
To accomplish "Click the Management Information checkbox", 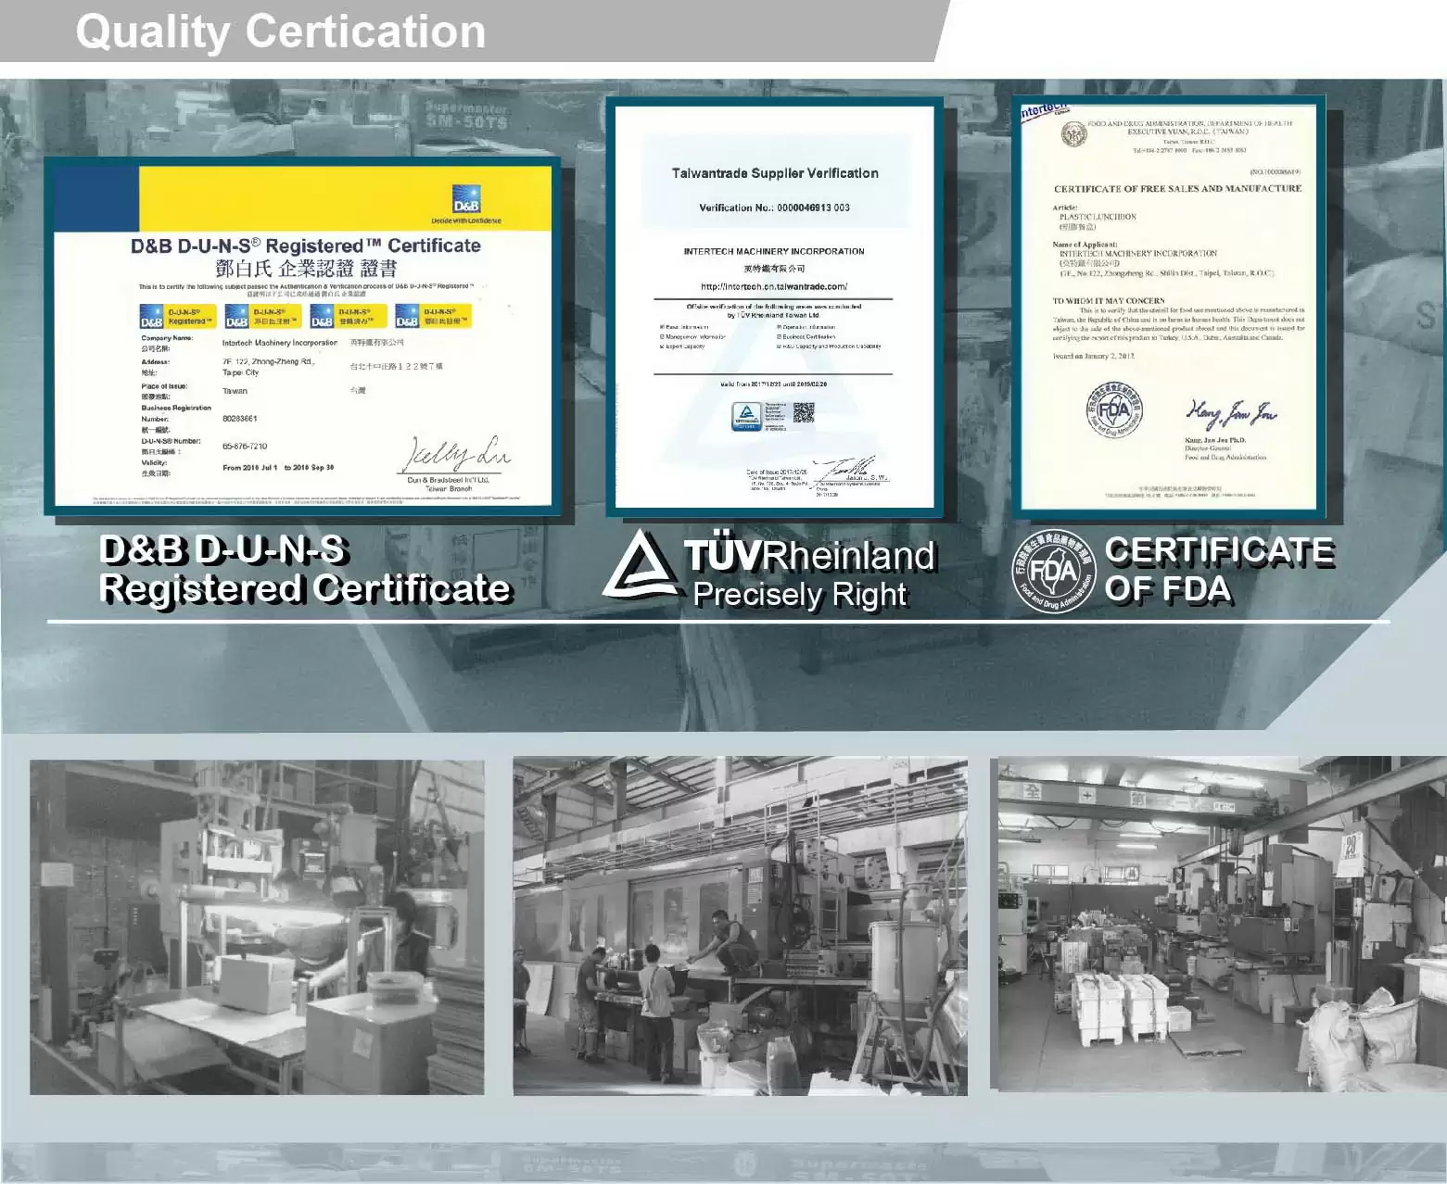I will tap(663, 336).
